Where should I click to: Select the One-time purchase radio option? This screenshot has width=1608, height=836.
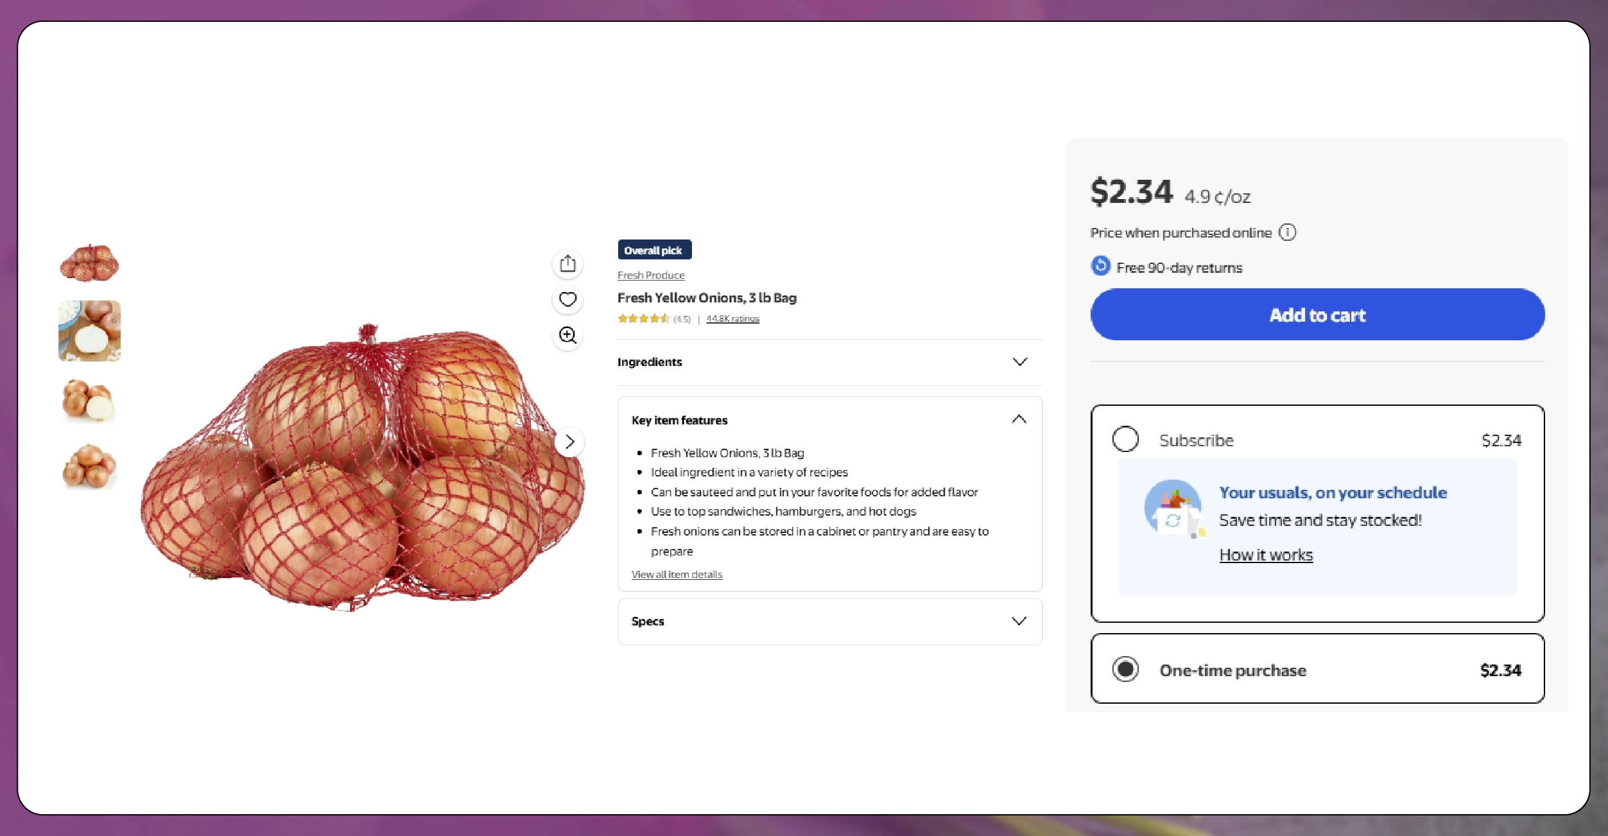coord(1125,669)
